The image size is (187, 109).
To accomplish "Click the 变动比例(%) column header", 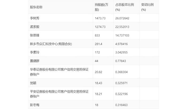I will 147,7.
